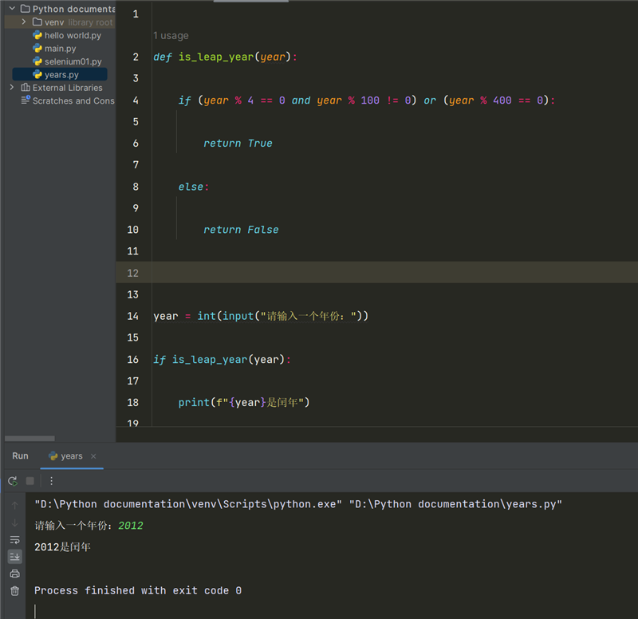Screen dimensions: 638x619
Task: Click the up-arrow stack trace icon
Action: point(14,505)
